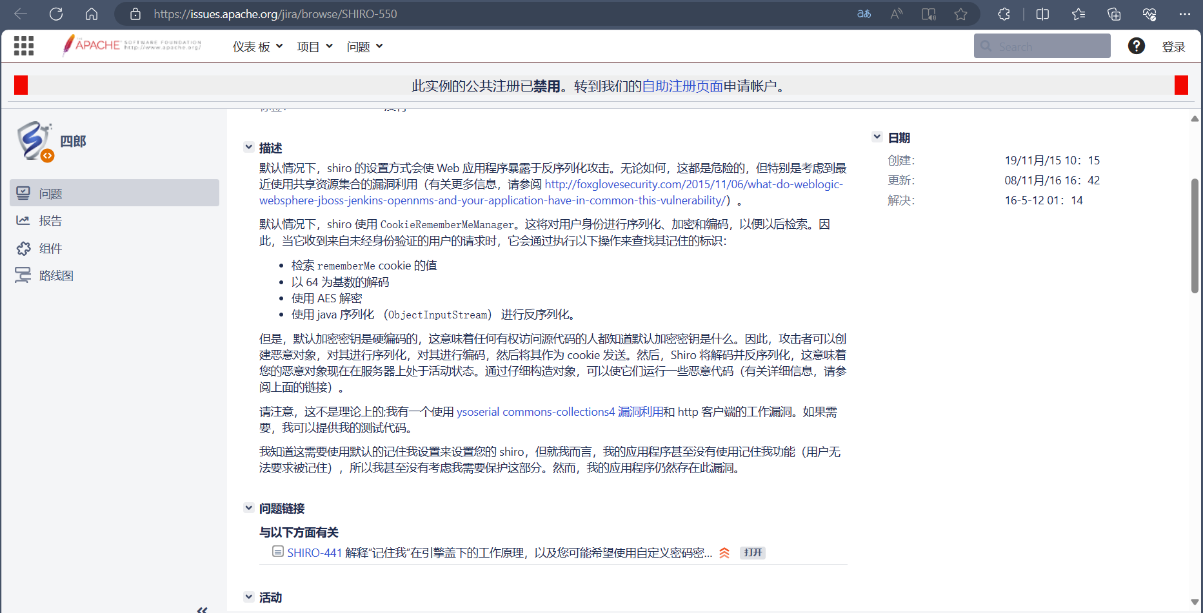Open the split screen icon
This screenshot has height=613, width=1203.
(1042, 14)
